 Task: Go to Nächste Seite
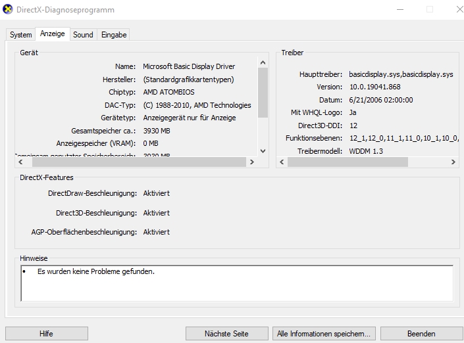pos(226,334)
